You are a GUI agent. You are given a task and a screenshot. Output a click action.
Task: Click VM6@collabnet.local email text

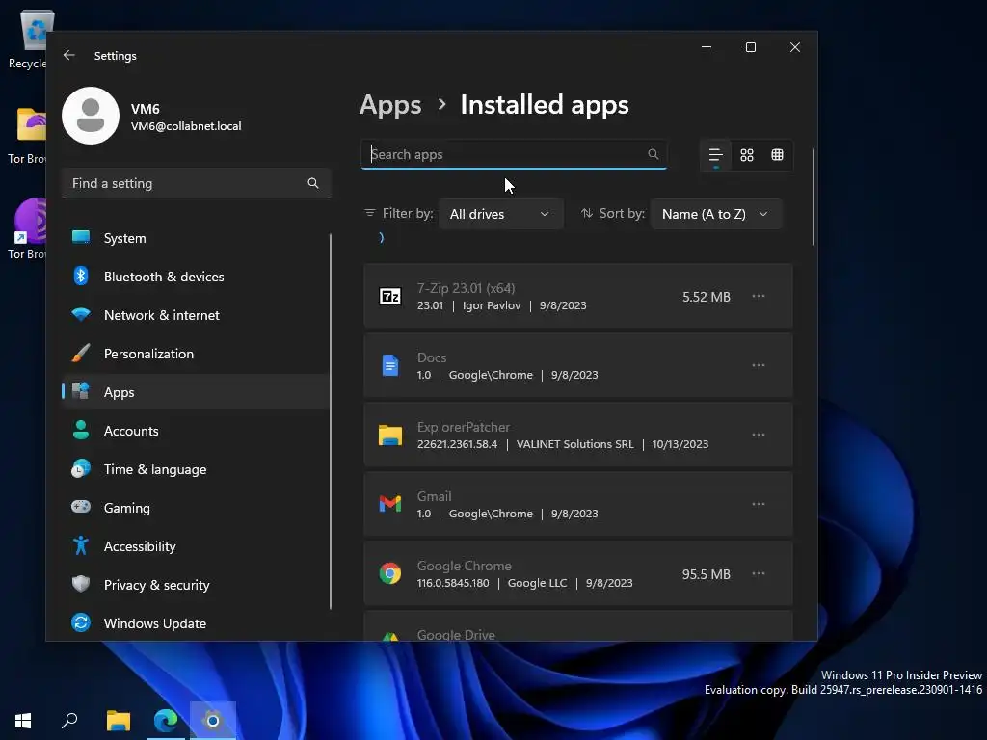[186, 126]
